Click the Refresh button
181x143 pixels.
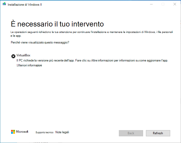tap(158, 133)
